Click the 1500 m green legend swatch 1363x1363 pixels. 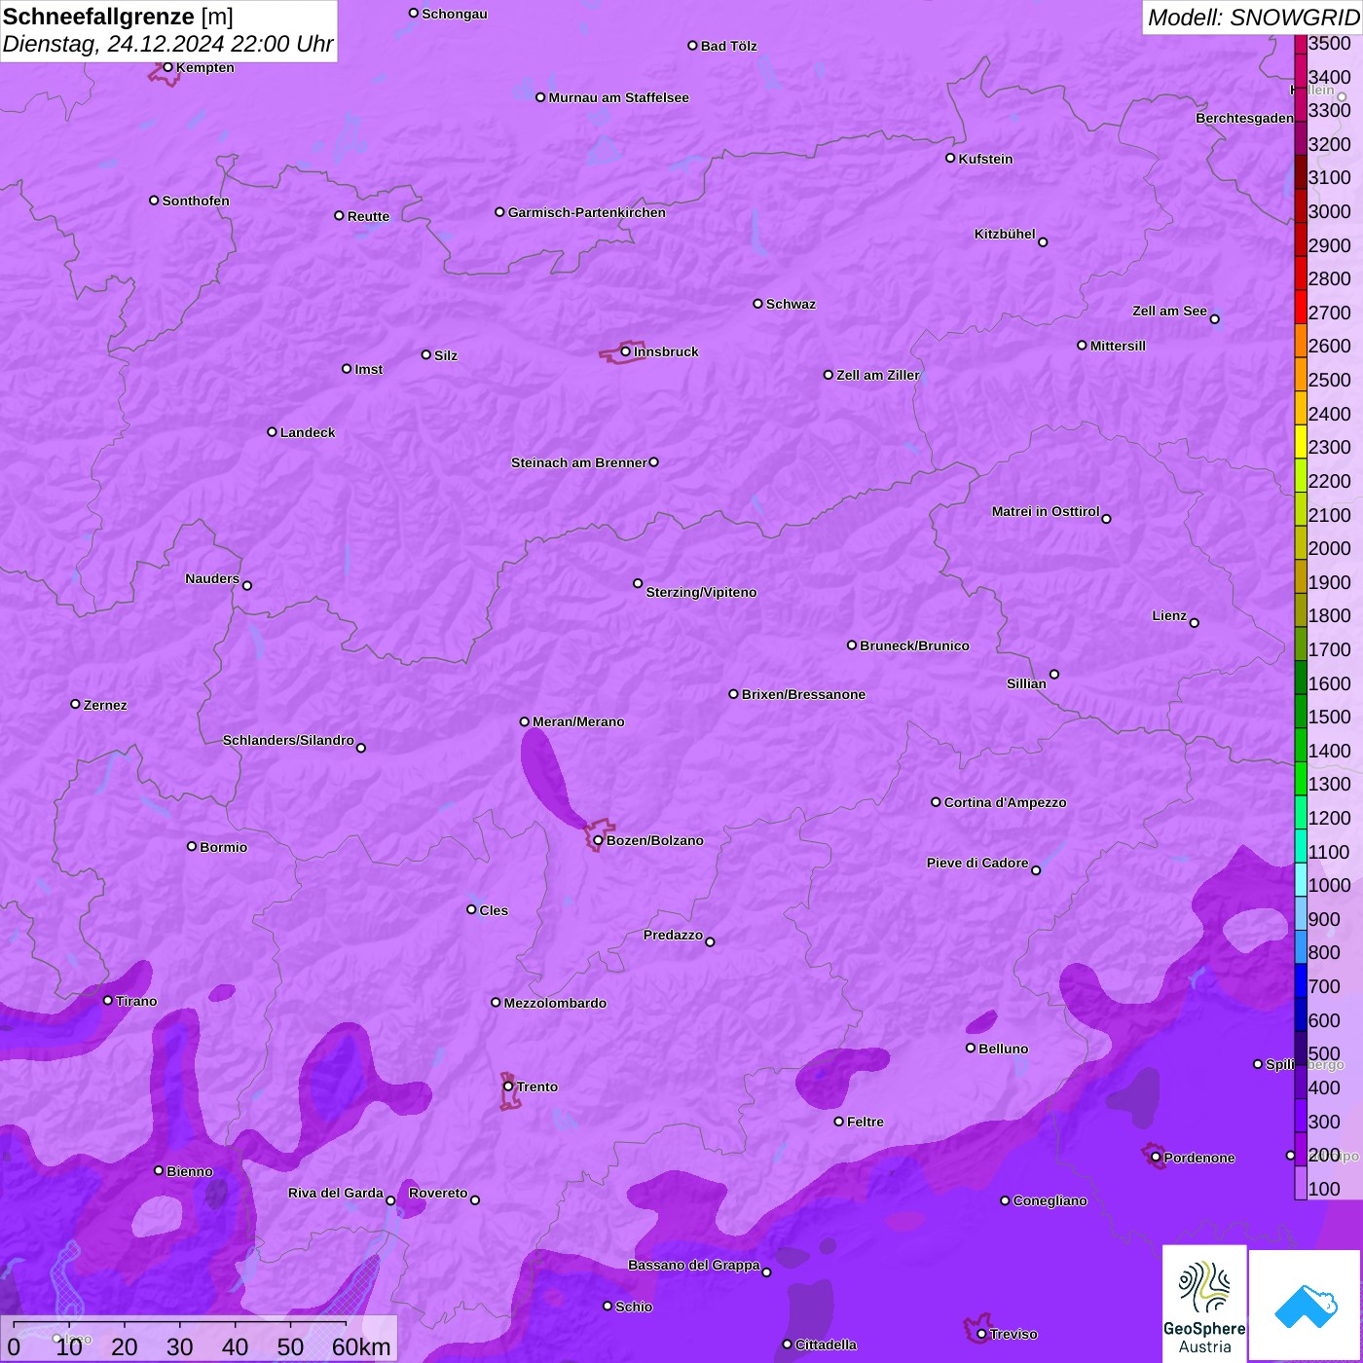(1301, 711)
